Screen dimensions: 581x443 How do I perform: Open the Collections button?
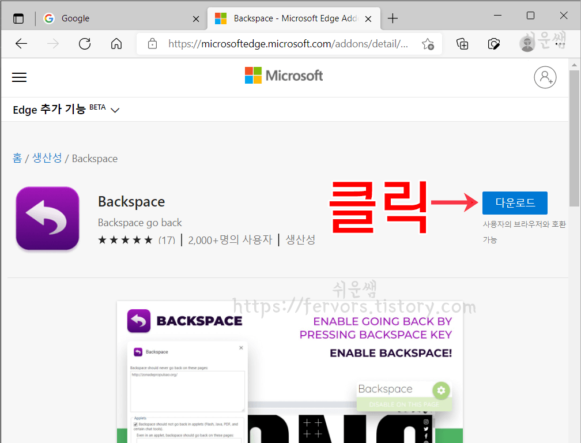click(x=462, y=44)
